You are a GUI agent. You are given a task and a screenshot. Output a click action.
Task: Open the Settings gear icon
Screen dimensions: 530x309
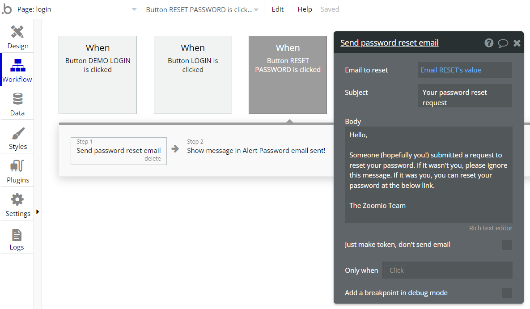click(17, 200)
